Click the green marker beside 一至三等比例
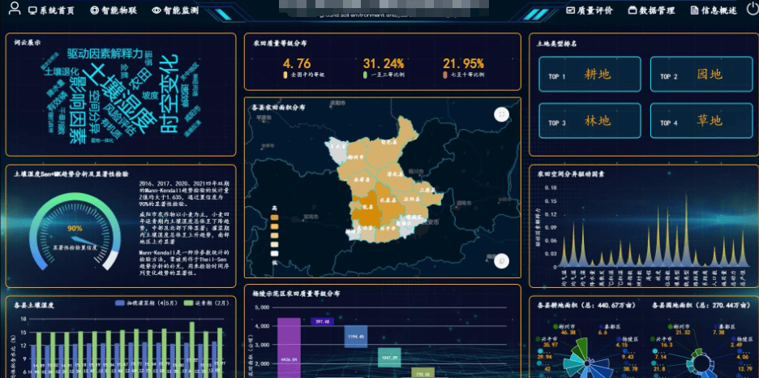The width and height of the screenshot is (759, 378). click(366, 75)
